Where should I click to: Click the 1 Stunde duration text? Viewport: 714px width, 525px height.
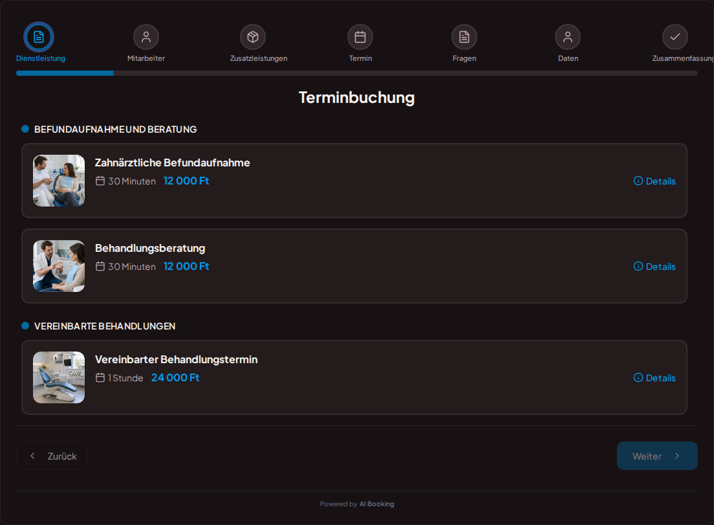(x=125, y=378)
